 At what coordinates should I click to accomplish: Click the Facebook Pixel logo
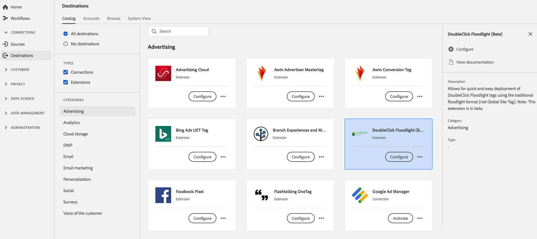click(163, 195)
